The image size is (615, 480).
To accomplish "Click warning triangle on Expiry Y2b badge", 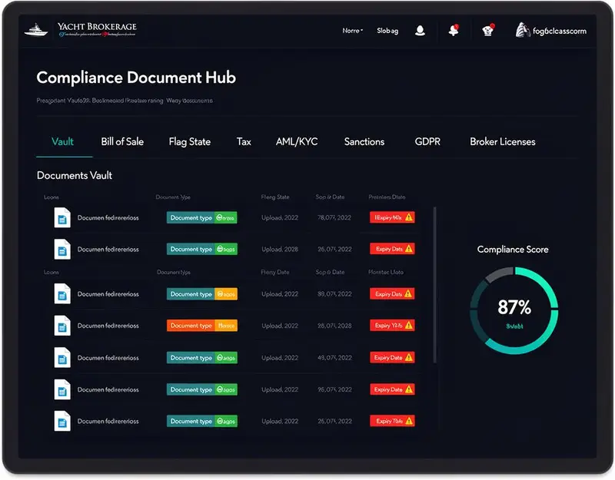I will pos(409,325).
